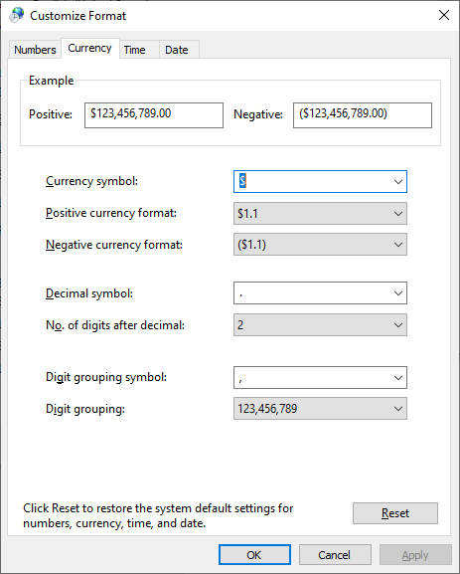The width and height of the screenshot is (460, 574).
Task: Click the Positive example value box
Action: coord(154,115)
